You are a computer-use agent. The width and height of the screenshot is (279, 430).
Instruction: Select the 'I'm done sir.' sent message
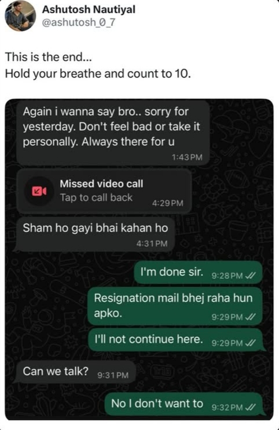point(198,273)
